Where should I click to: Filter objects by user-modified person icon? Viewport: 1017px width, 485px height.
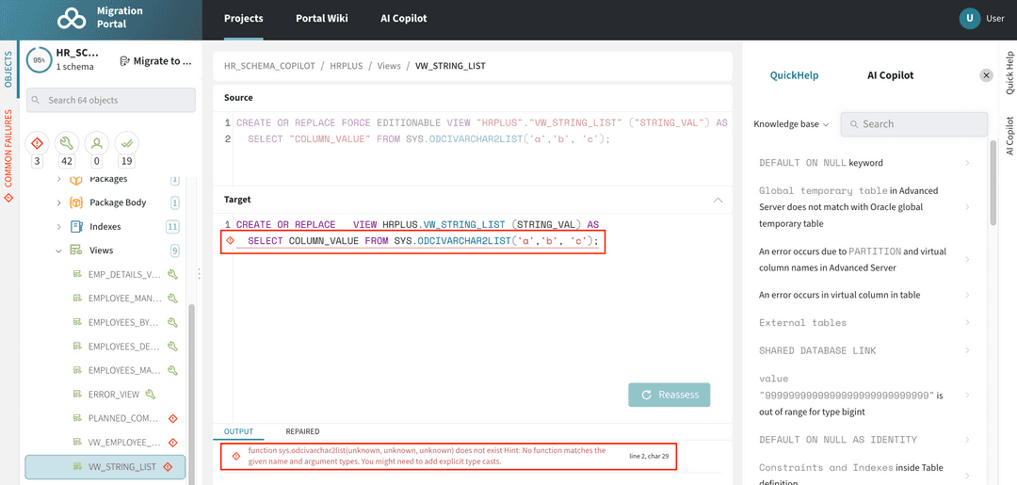(x=95, y=143)
